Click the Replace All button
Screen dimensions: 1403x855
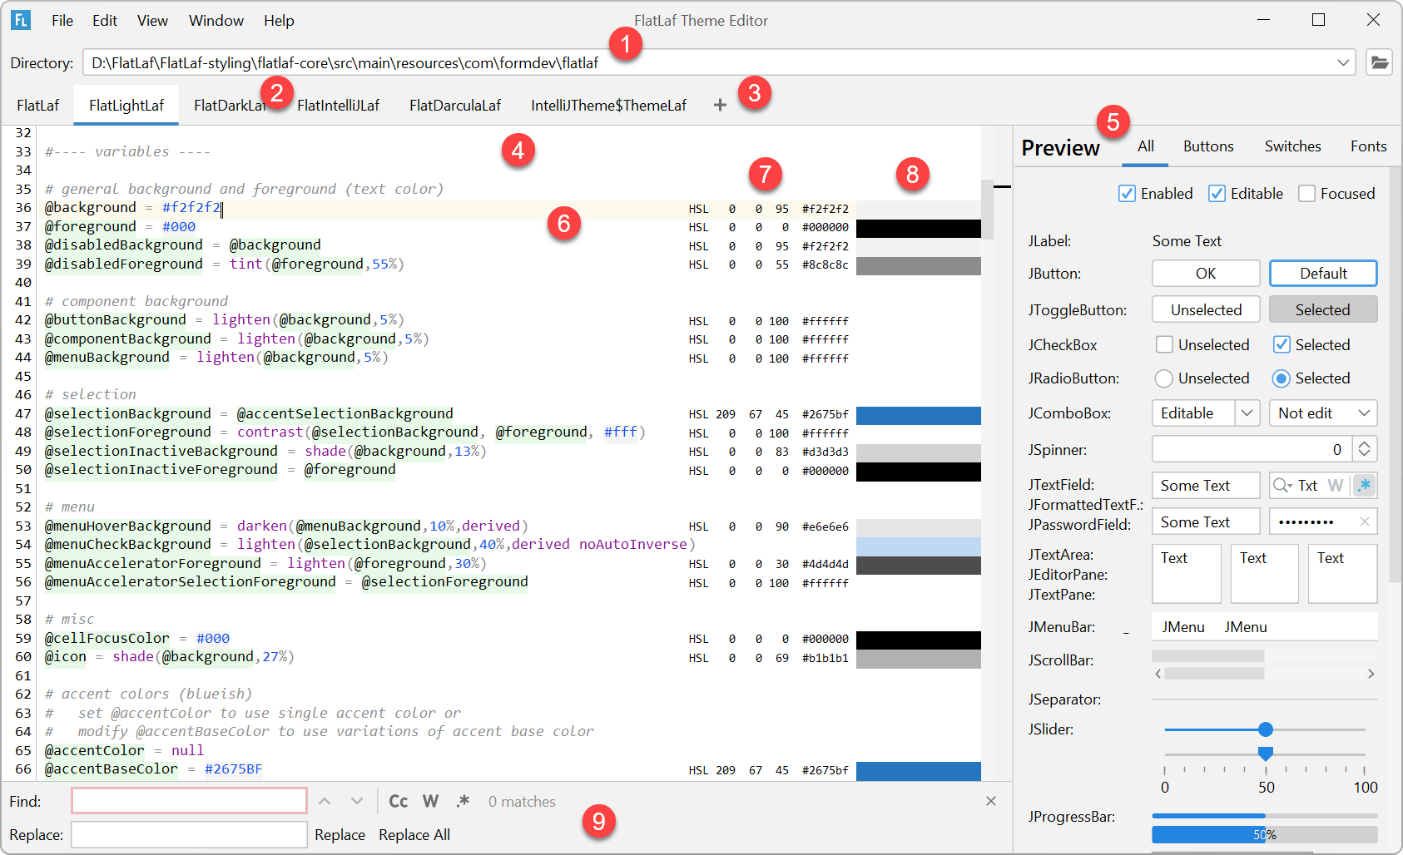(414, 835)
